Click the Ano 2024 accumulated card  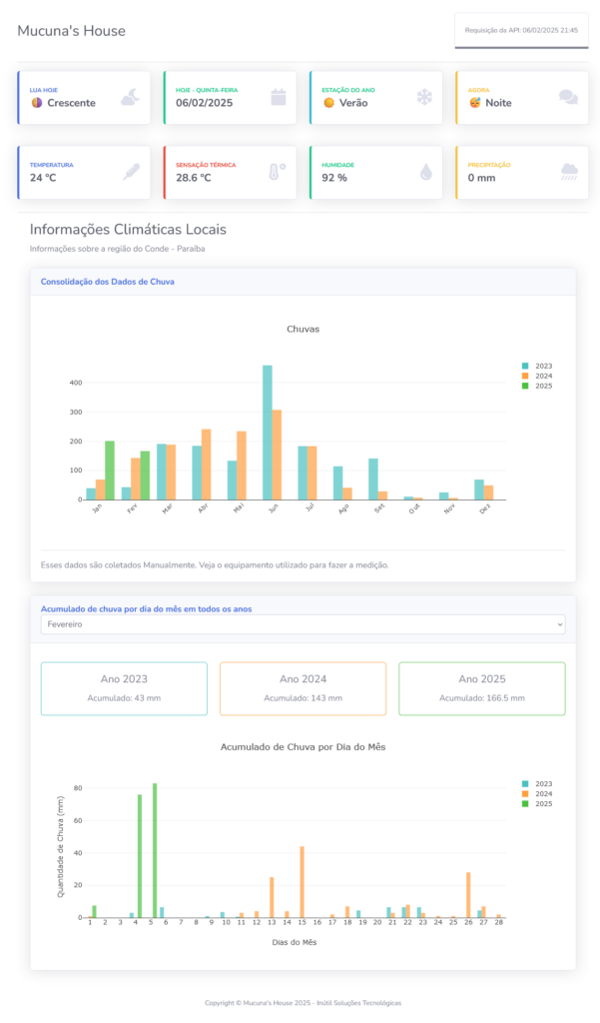(302, 688)
